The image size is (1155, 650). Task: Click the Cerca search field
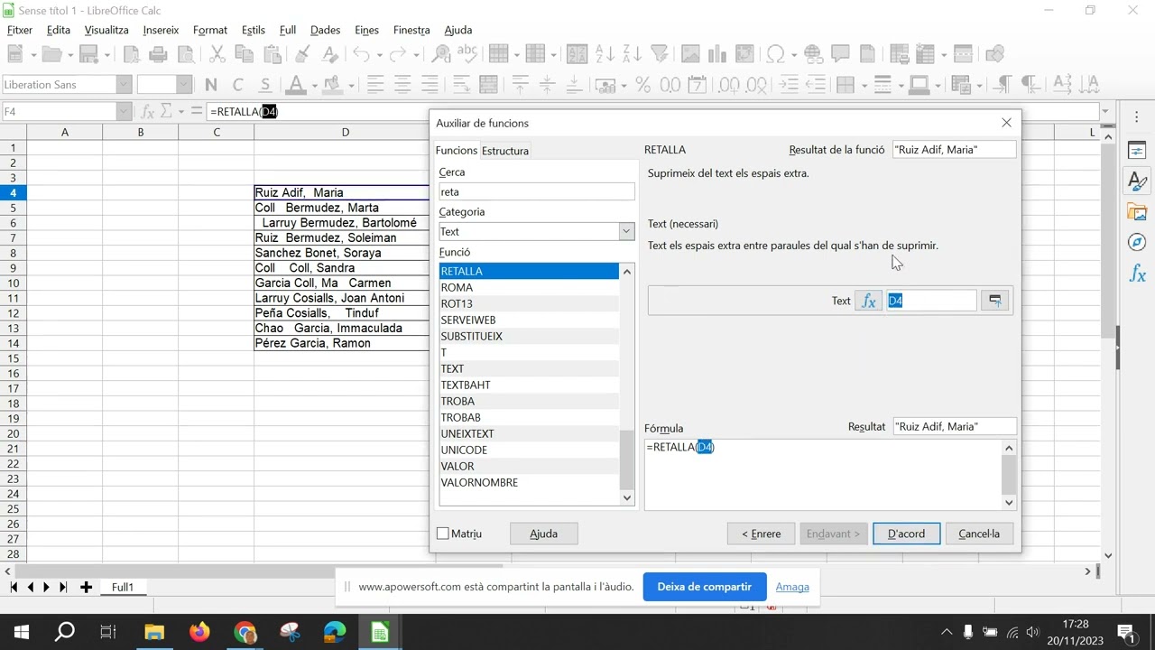(537, 191)
